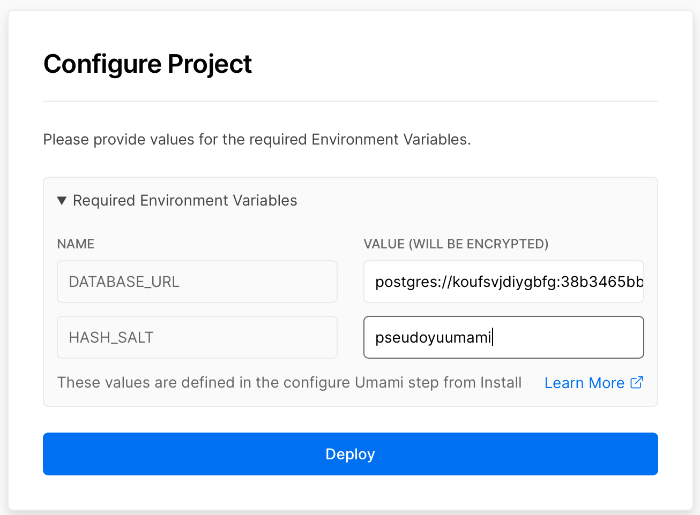Focus the postgres connection string value field
This screenshot has width=700, height=515.
coord(503,282)
